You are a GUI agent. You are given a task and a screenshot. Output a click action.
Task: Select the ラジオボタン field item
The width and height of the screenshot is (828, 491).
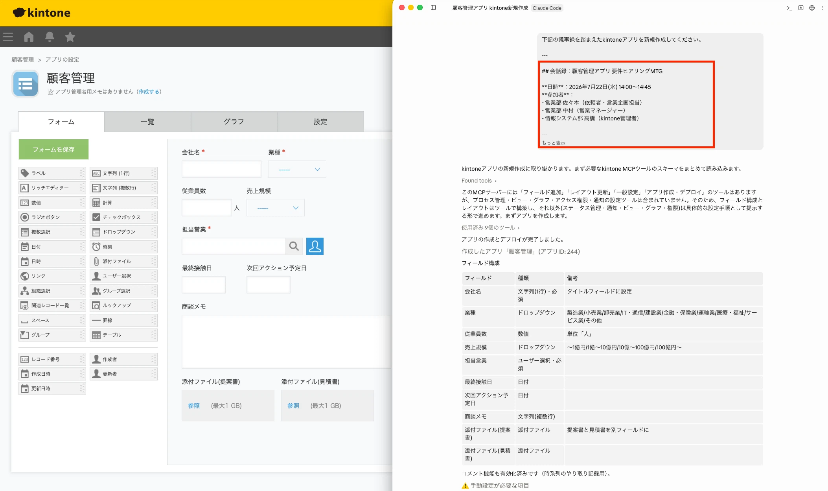[52, 217]
